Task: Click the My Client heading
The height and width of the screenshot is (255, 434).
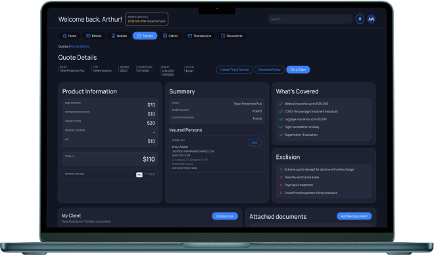Action: pyautogui.click(x=72, y=216)
